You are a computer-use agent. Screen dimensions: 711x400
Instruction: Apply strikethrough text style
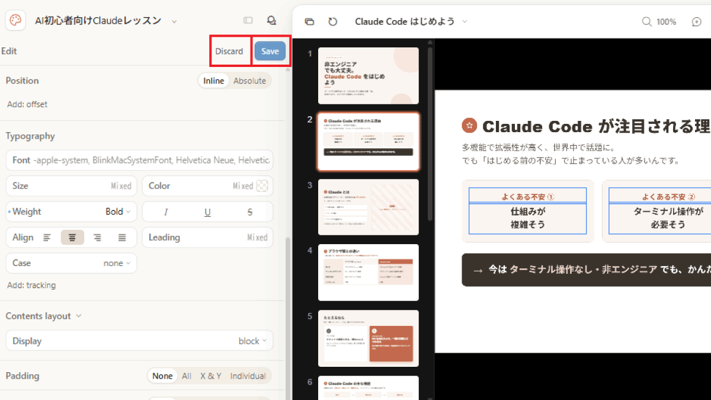point(249,212)
